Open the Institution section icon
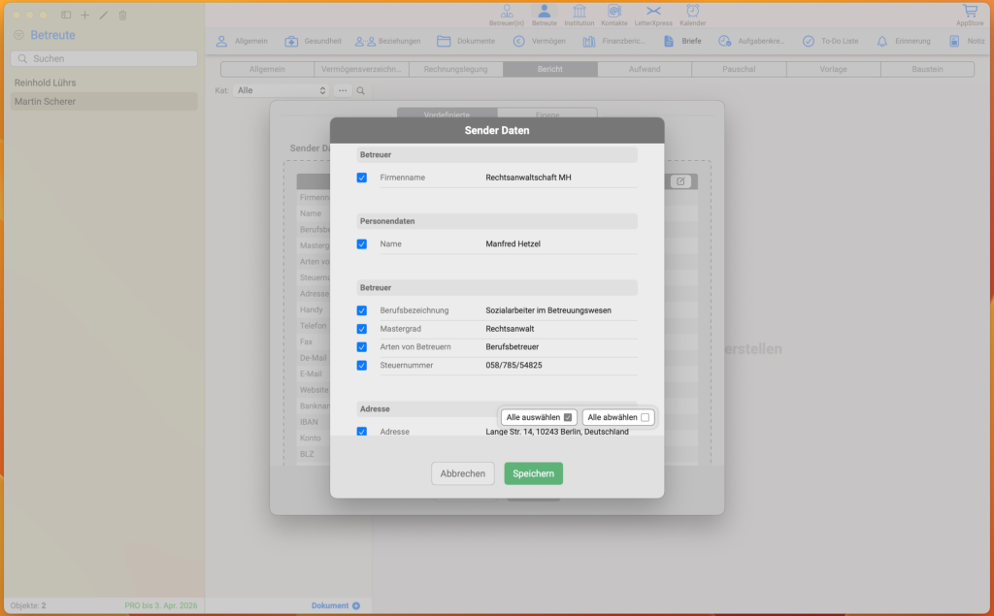 click(x=580, y=13)
